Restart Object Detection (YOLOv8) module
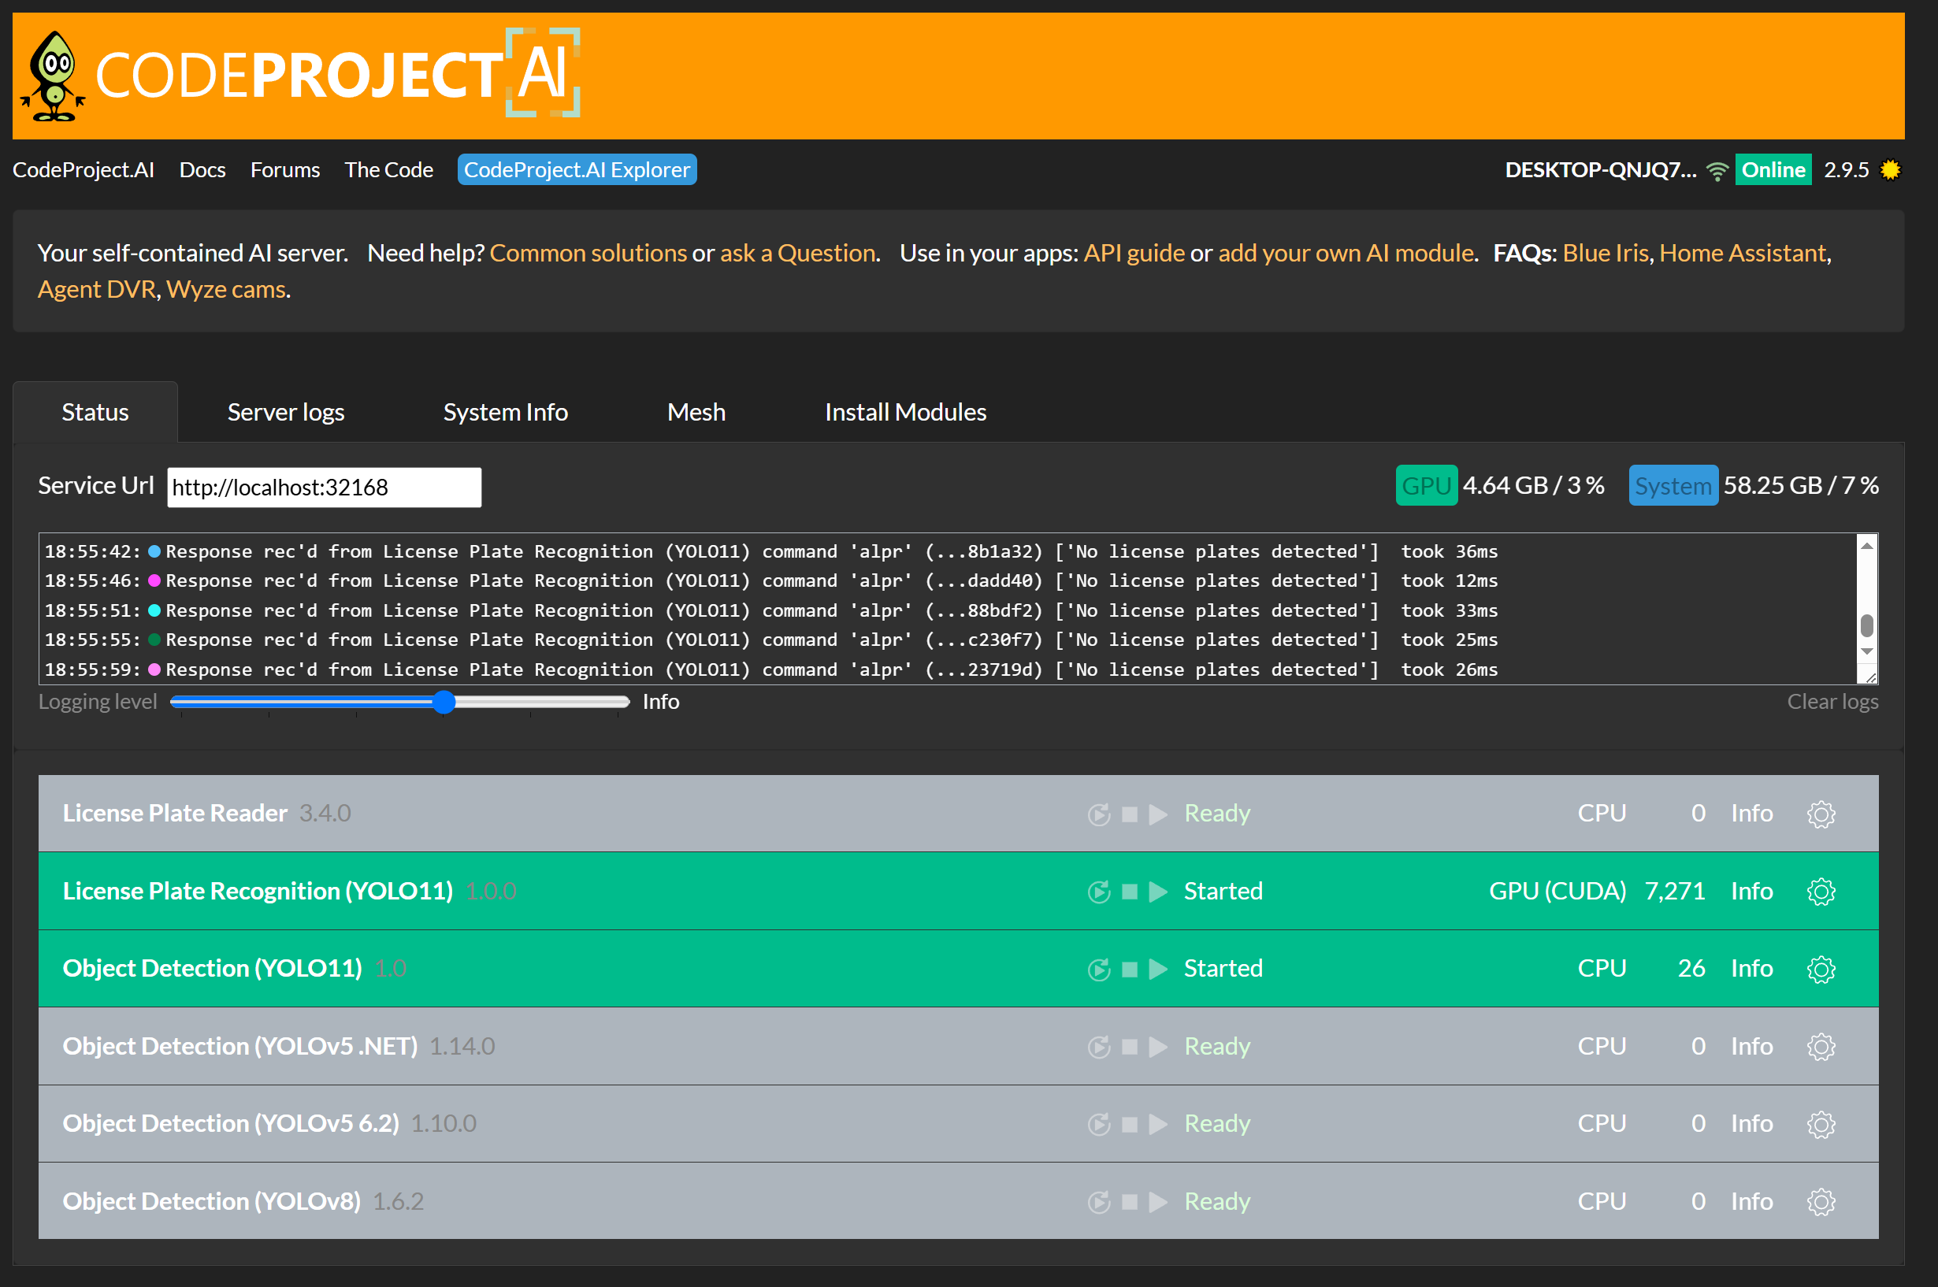Image resolution: width=1938 pixels, height=1287 pixels. 1098,1202
